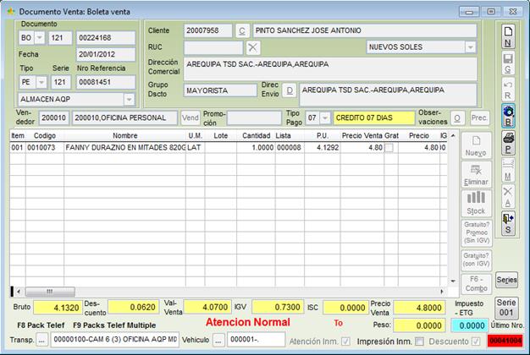
Task: Click the Vend button
Action: [190, 117]
